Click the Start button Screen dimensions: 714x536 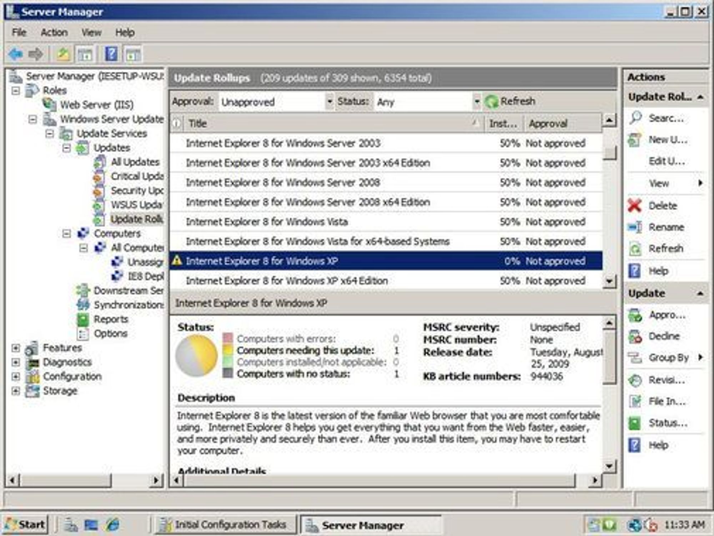25,525
